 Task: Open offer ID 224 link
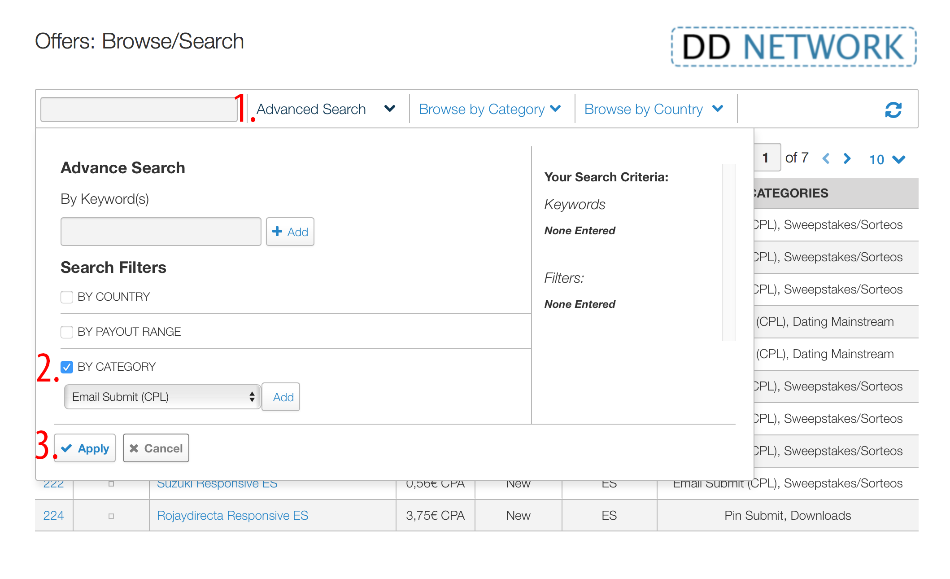53,515
